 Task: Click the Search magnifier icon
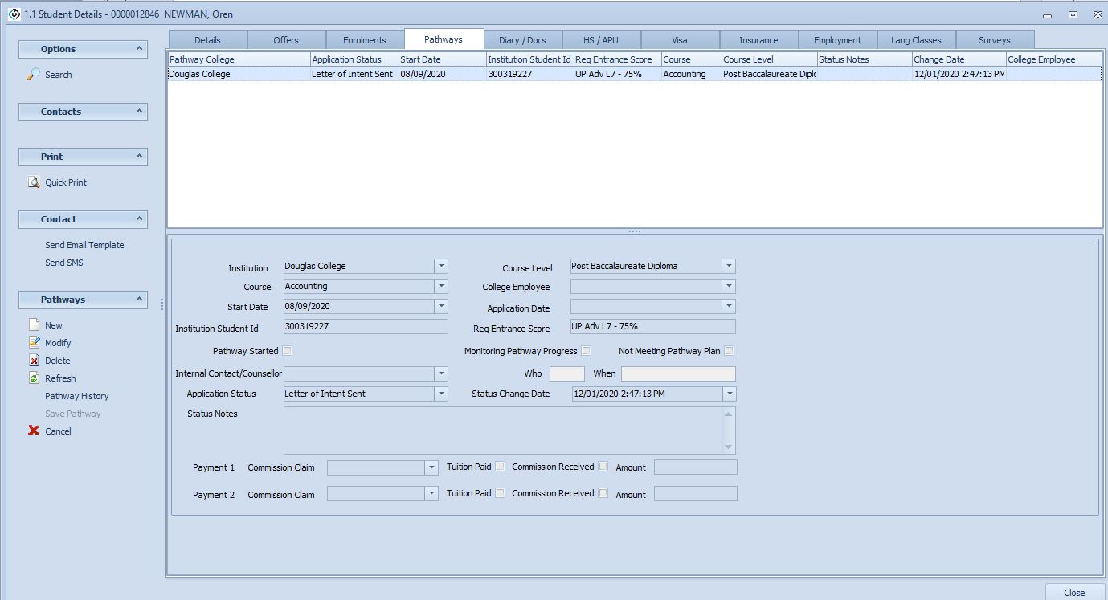34,75
